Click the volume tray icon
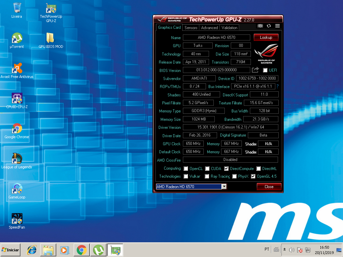This screenshot has height=257, width=343. pyautogui.click(x=292, y=250)
